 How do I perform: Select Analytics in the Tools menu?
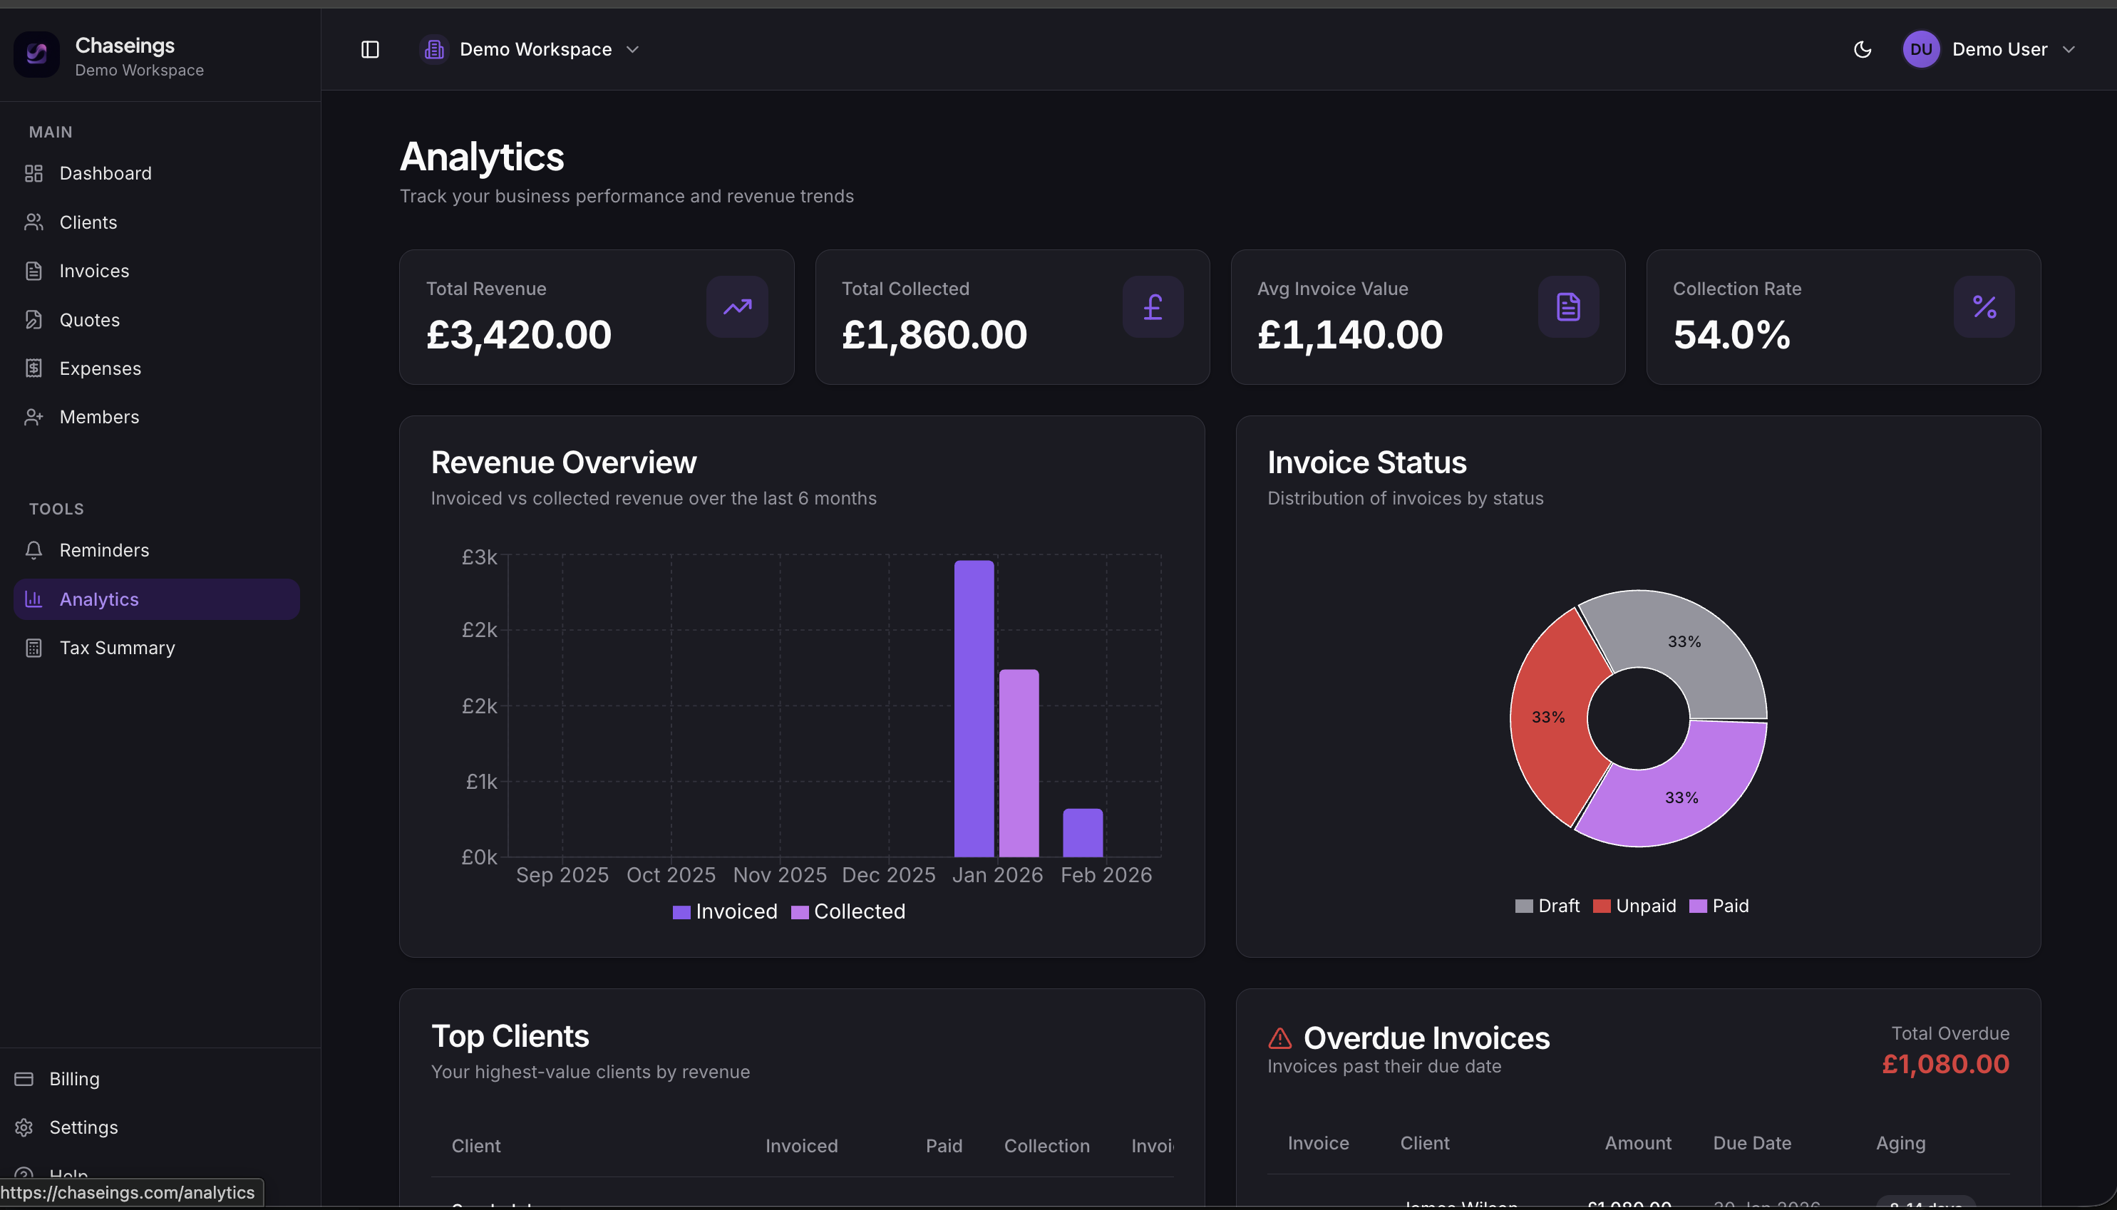click(98, 599)
